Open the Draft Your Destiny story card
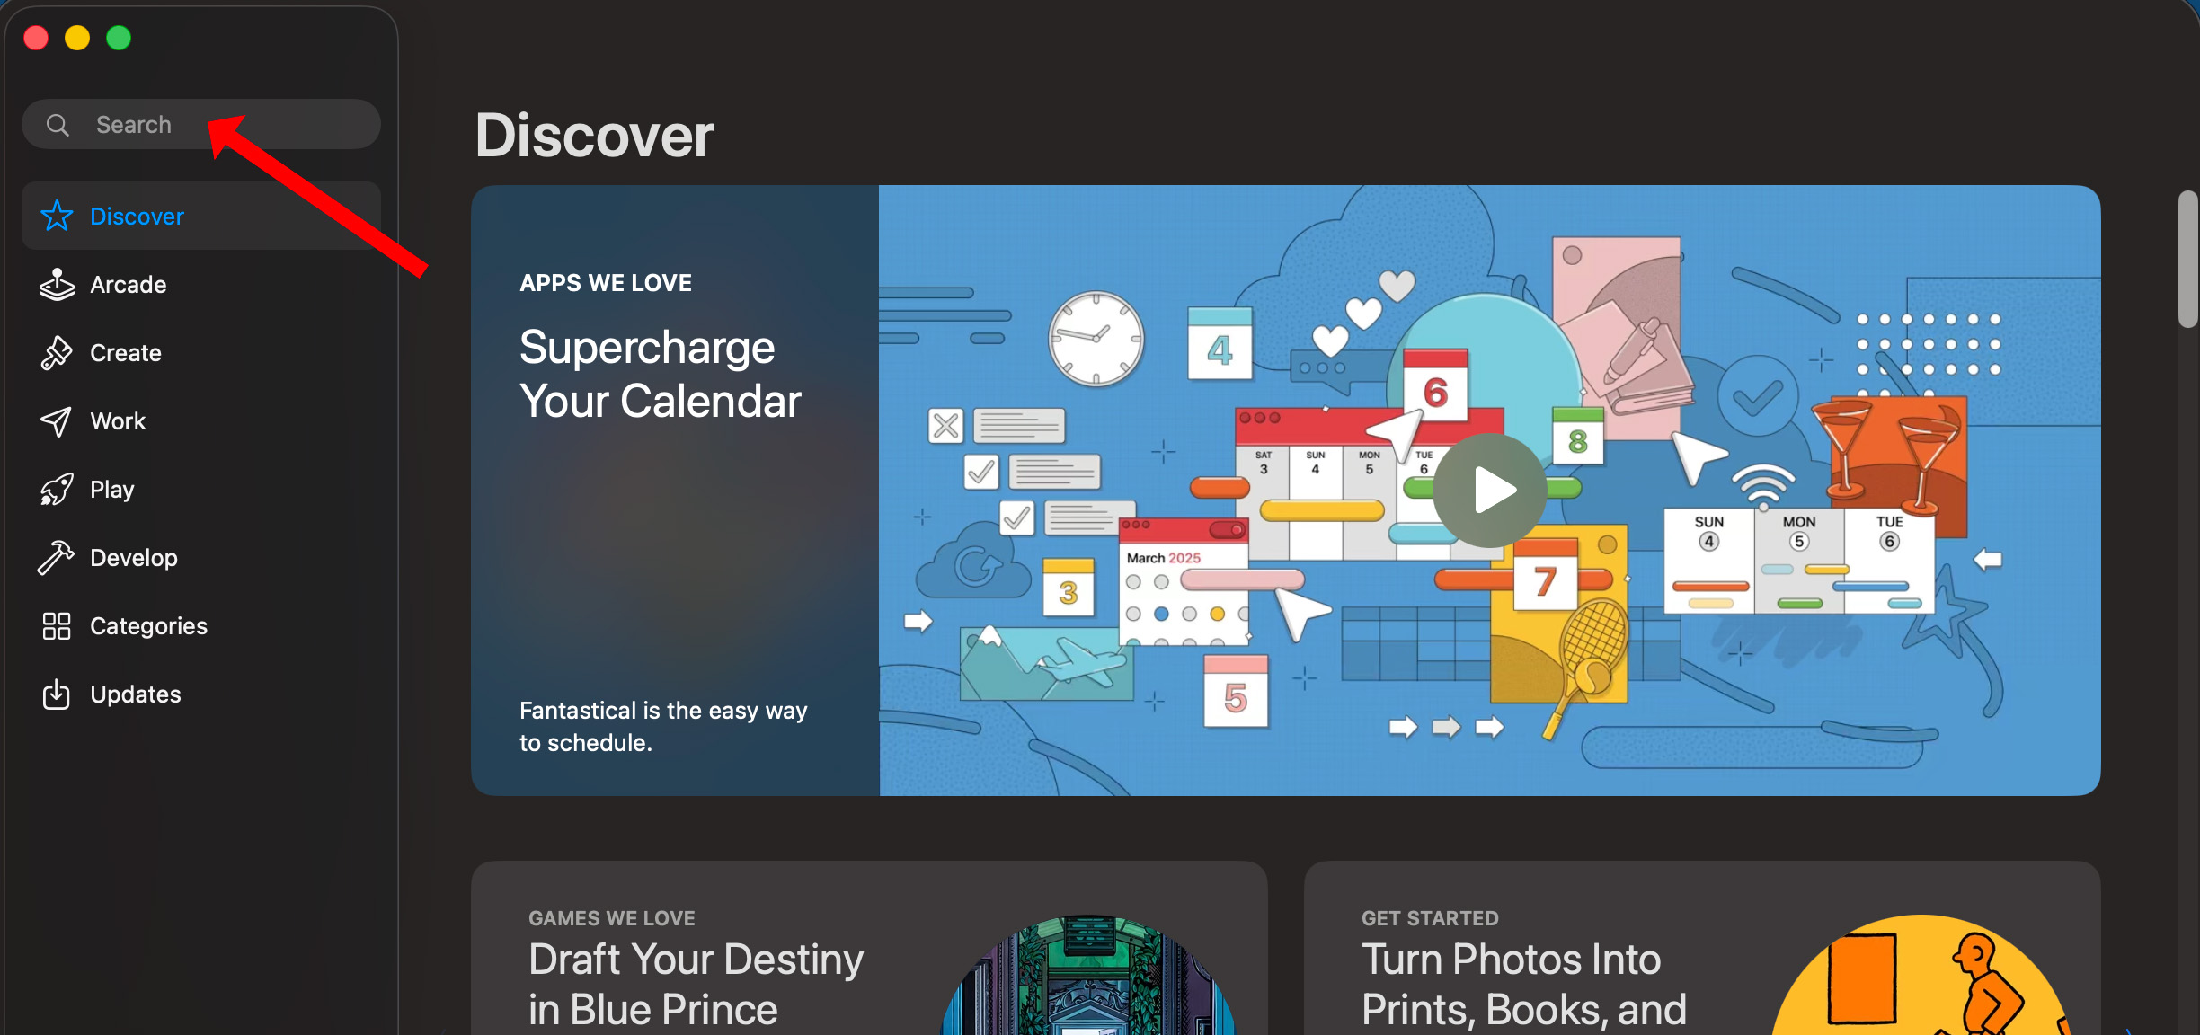The image size is (2200, 1035). [x=869, y=948]
